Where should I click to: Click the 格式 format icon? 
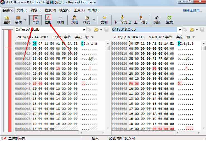87,20
